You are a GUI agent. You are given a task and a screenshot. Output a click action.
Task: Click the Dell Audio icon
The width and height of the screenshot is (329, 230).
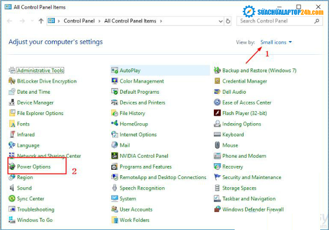pyautogui.click(x=217, y=92)
